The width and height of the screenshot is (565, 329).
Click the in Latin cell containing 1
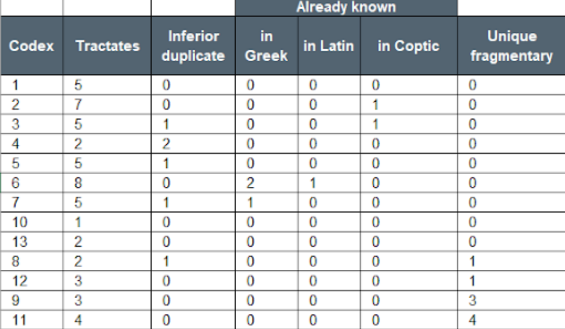tap(329, 183)
